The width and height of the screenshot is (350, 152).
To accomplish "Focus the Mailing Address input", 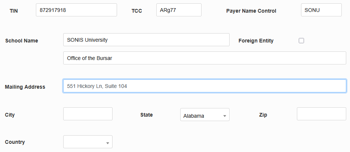I will (x=205, y=86).
